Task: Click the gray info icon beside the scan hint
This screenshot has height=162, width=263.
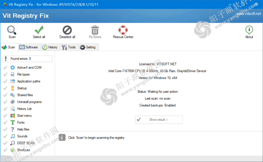Action: point(62,137)
